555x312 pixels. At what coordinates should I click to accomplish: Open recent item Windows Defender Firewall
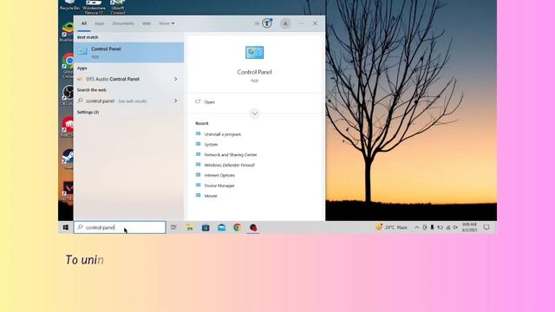[x=229, y=166]
